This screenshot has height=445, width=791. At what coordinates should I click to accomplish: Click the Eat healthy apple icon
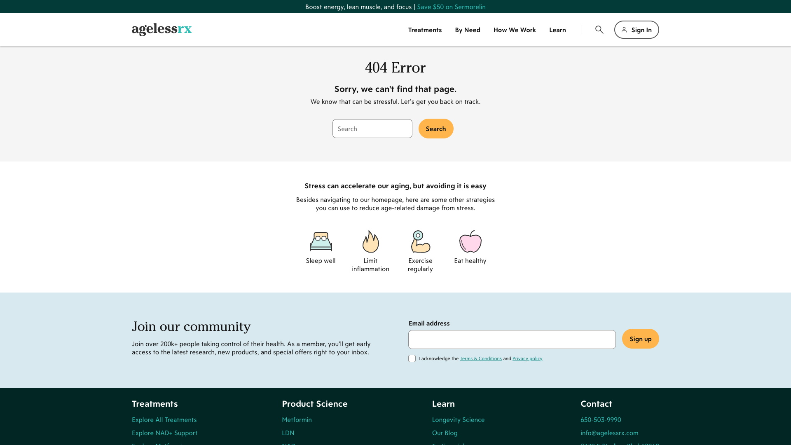(x=470, y=241)
